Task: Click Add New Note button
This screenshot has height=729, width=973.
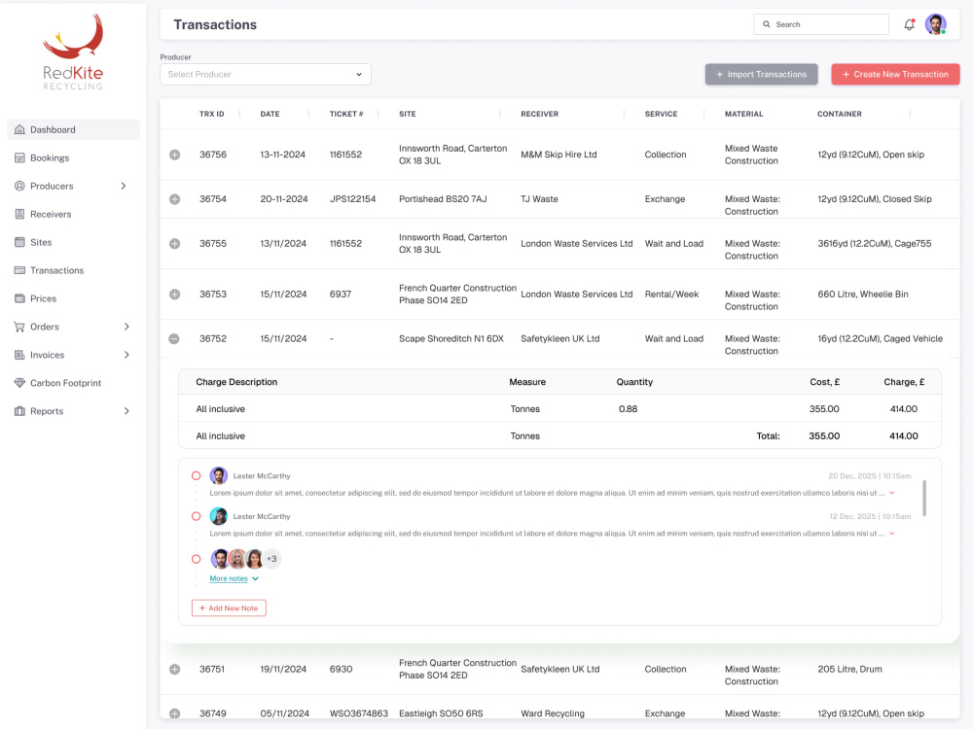Action: pos(229,608)
